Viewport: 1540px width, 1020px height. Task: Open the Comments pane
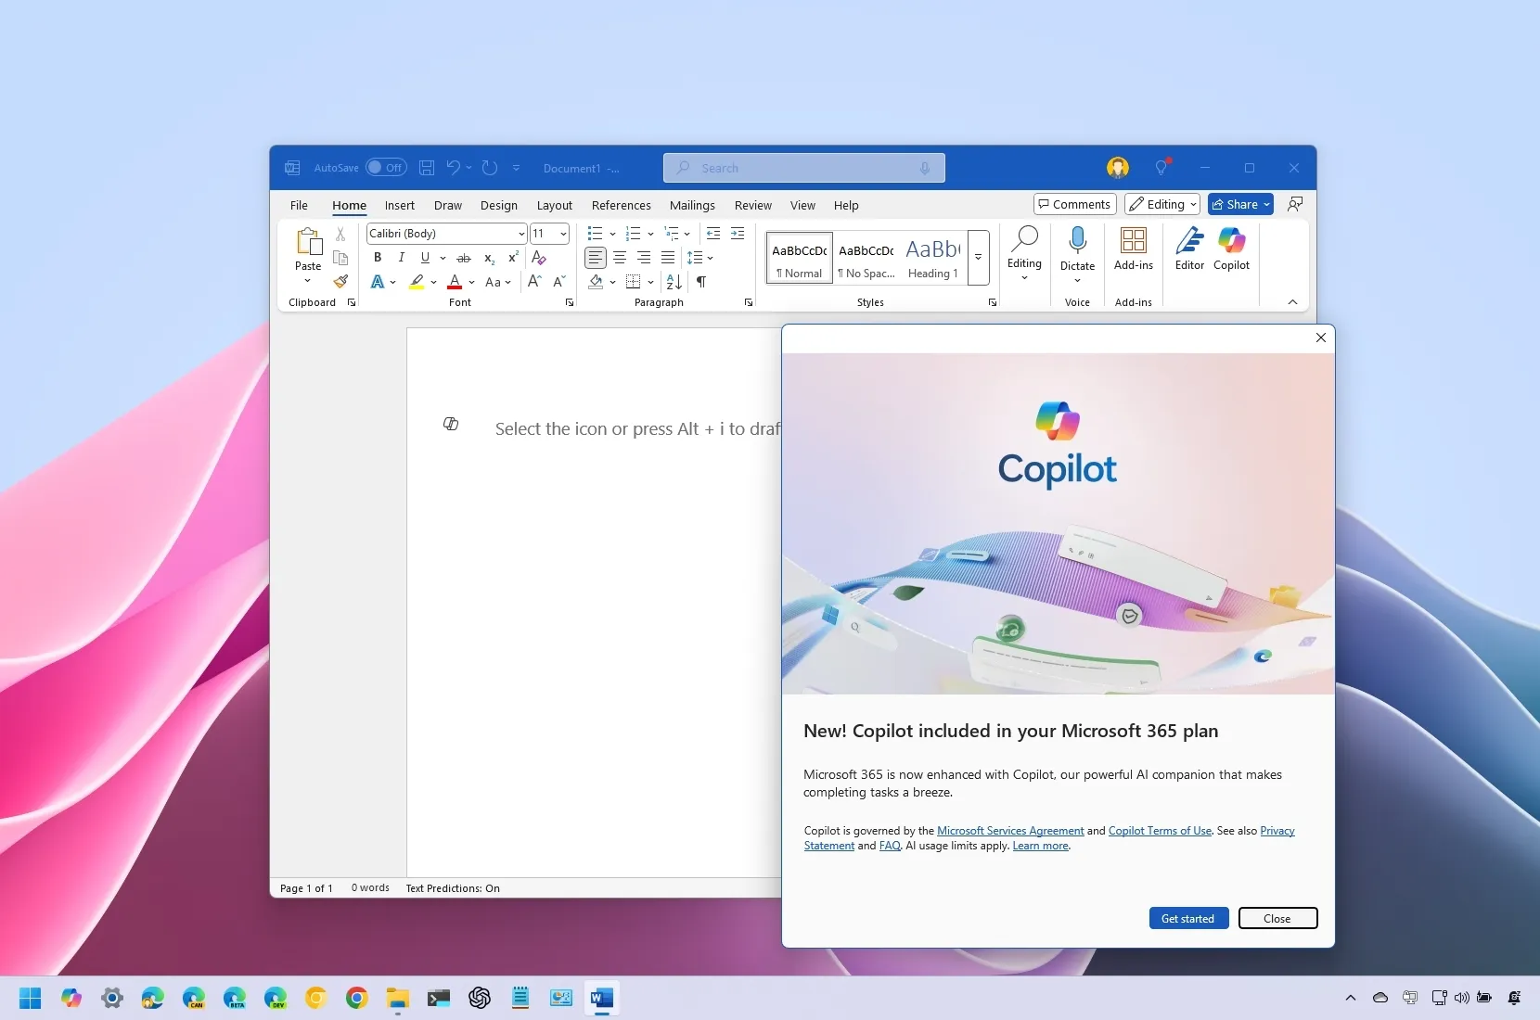click(x=1074, y=204)
